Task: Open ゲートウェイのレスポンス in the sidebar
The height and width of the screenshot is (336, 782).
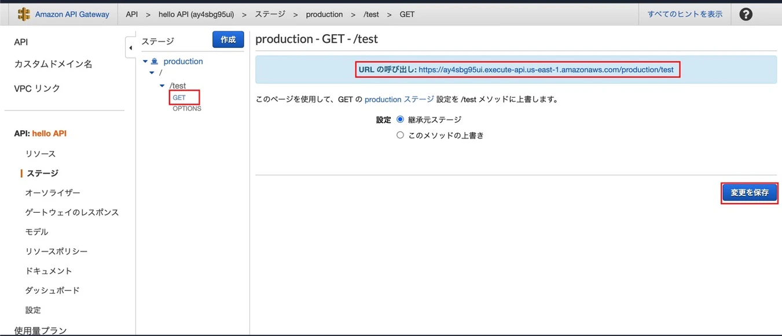Action: 72,212
